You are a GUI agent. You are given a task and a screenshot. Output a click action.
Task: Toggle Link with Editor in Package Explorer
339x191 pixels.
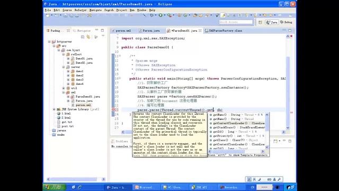[x=88, y=37]
